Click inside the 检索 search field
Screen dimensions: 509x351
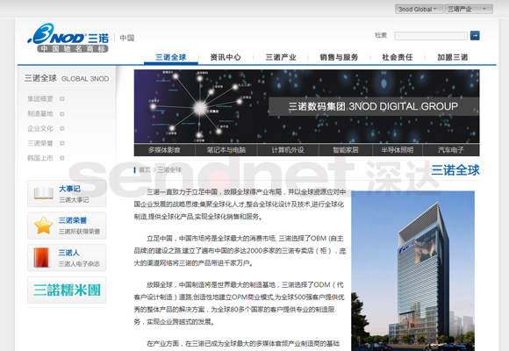point(431,36)
